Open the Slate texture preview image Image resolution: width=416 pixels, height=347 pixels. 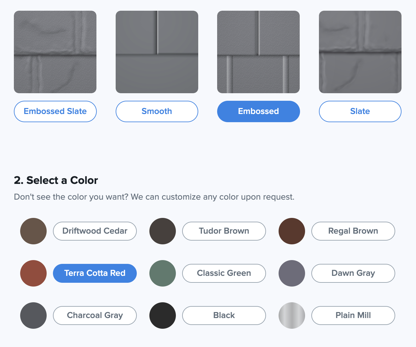click(x=360, y=52)
